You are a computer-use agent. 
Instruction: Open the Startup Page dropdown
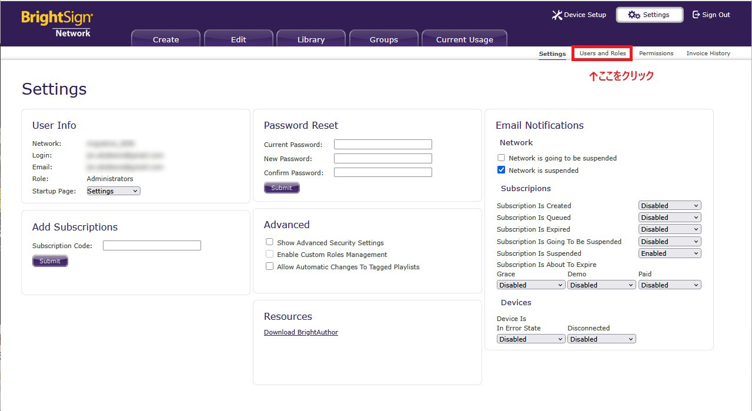click(x=113, y=191)
